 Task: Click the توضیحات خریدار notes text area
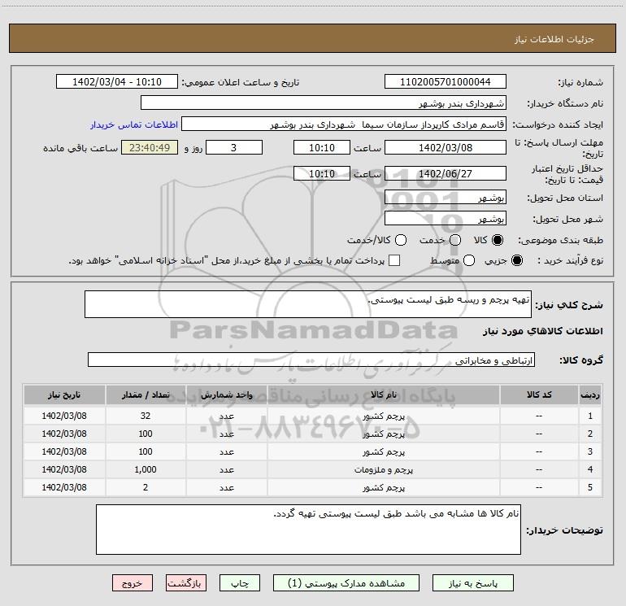[x=307, y=530]
